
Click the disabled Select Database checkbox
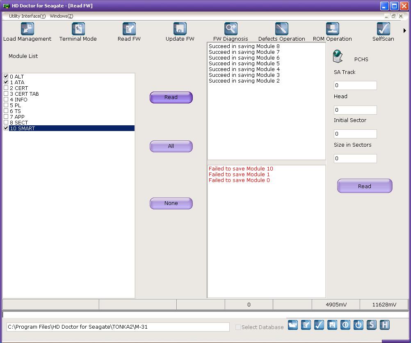238,327
